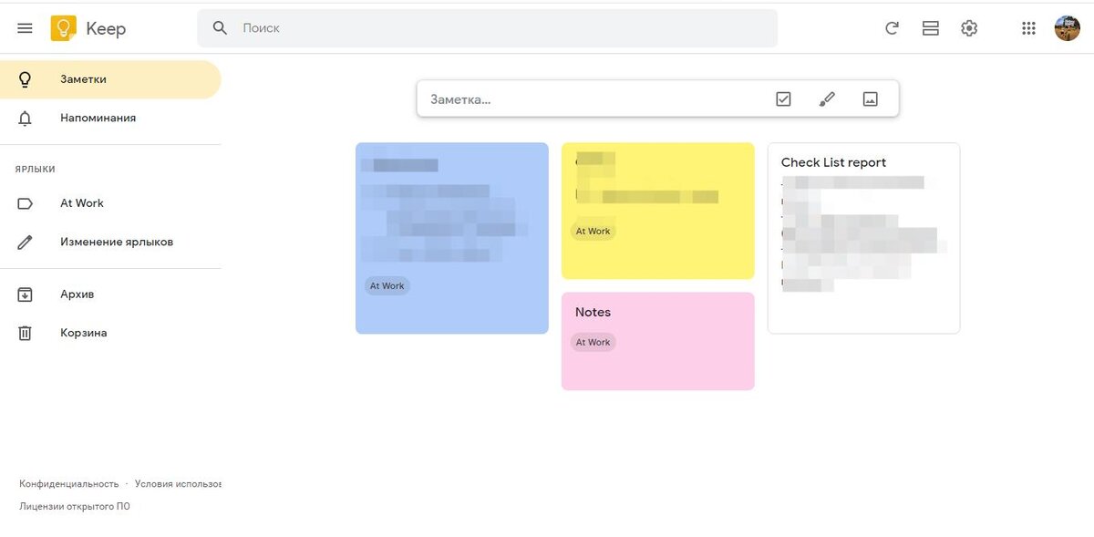Click At Work tag on yellow note
The width and height of the screenshot is (1094, 537).
click(x=593, y=232)
